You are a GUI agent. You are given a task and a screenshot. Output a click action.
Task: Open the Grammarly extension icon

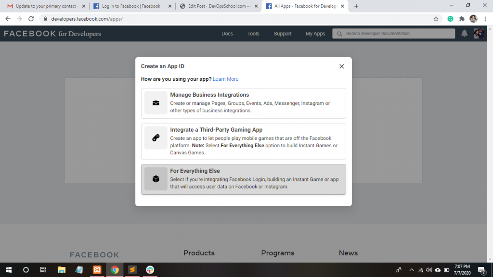point(450,19)
